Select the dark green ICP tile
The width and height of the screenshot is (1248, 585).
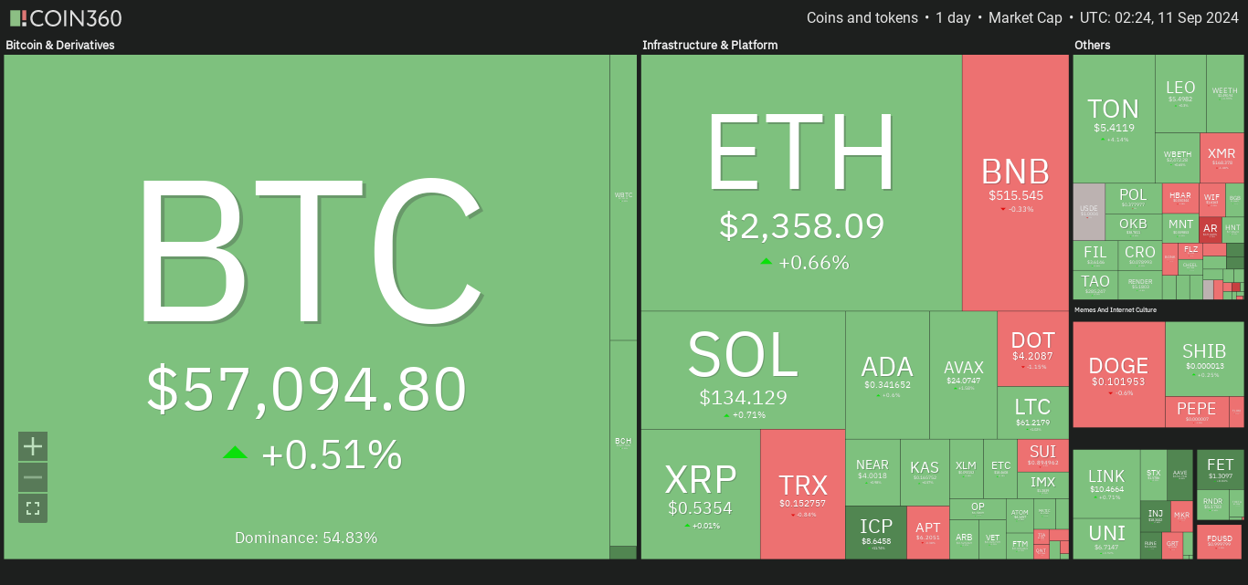[x=875, y=533]
